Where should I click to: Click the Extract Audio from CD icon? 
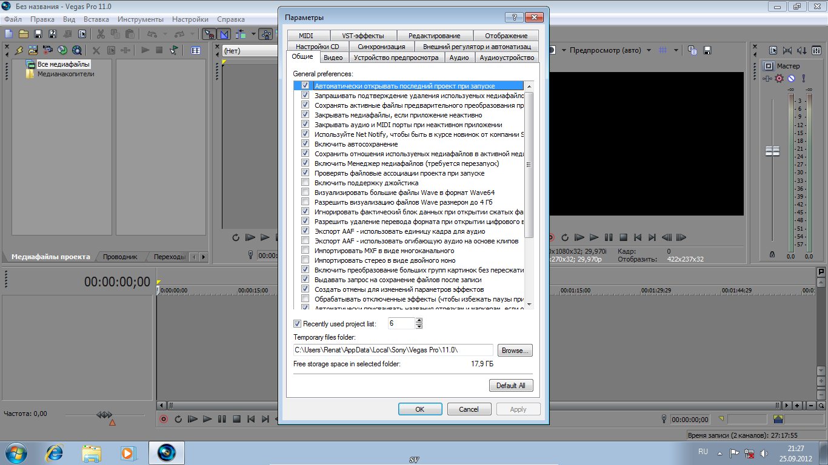point(62,50)
